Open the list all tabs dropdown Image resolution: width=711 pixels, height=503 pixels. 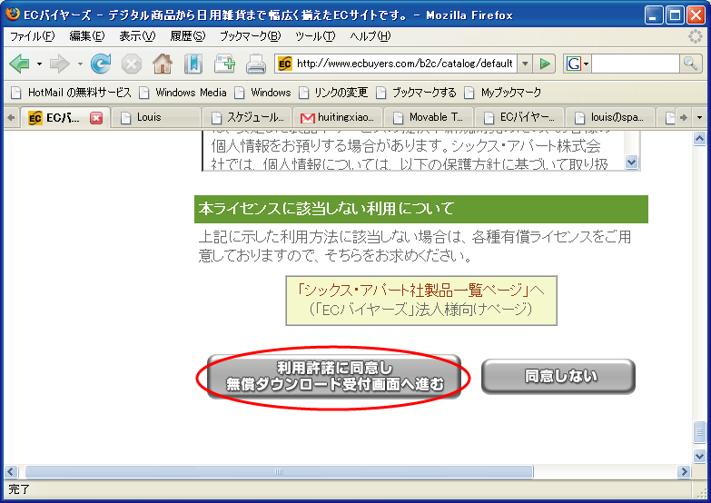[x=699, y=118]
